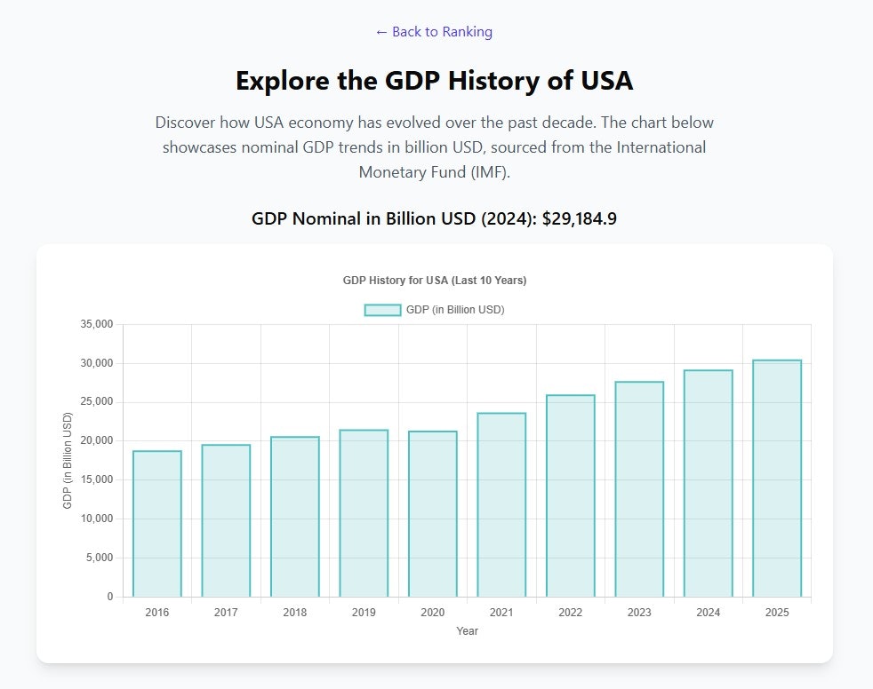The height and width of the screenshot is (689, 873).
Task: Click the legend color swatch next to GDP
Action: pyautogui.click(x=380, y=309)
